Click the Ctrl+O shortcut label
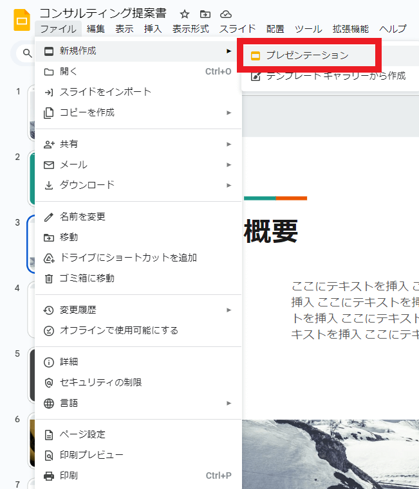Image resolution: width=419 pixels, height=489 pixels. coord(218,72)
